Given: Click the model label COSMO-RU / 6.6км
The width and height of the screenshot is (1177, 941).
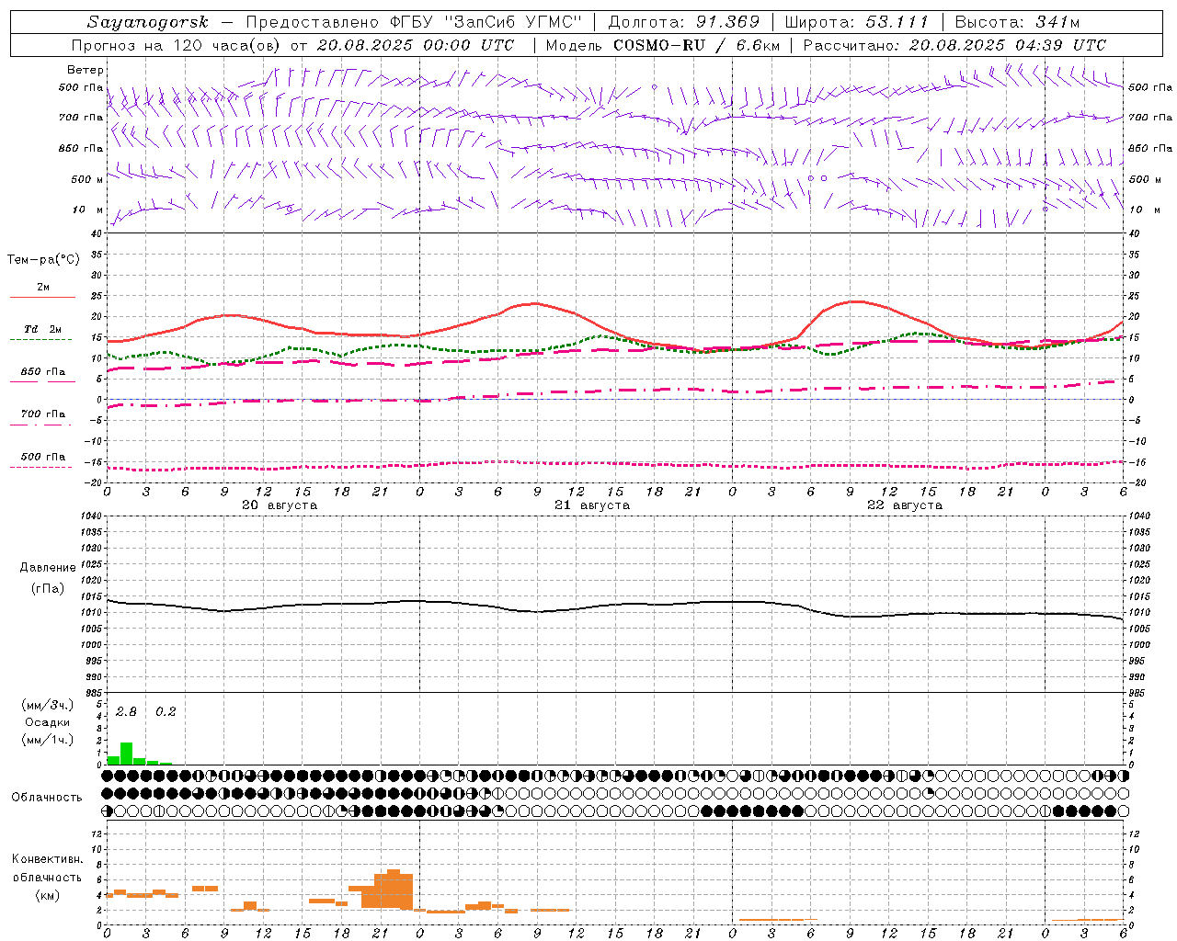Looking at the screenshot, I should pyautogui.click(x=696, y=45).
